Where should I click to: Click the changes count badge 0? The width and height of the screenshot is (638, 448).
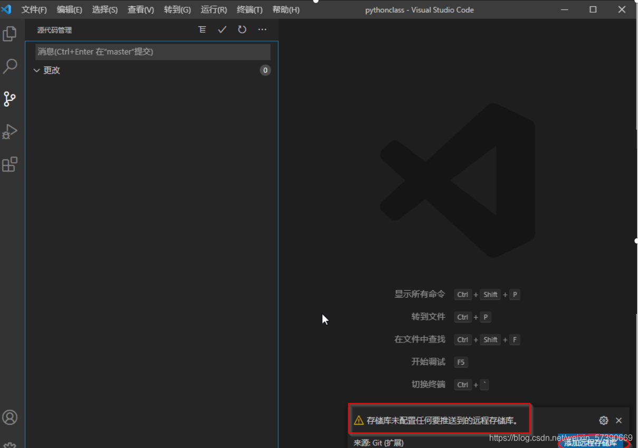click(265, 70)
